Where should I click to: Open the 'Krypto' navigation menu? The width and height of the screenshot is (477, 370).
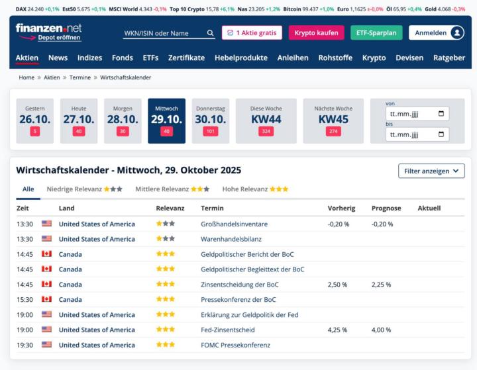tap(374, 58)
